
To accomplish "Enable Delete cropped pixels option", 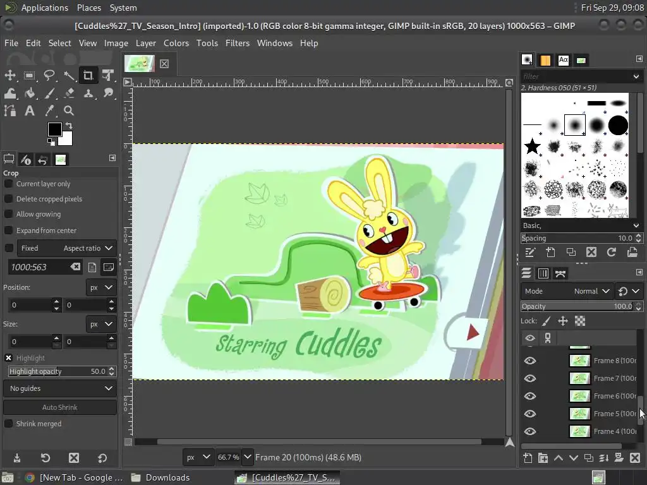I will (x=8, y=199).
